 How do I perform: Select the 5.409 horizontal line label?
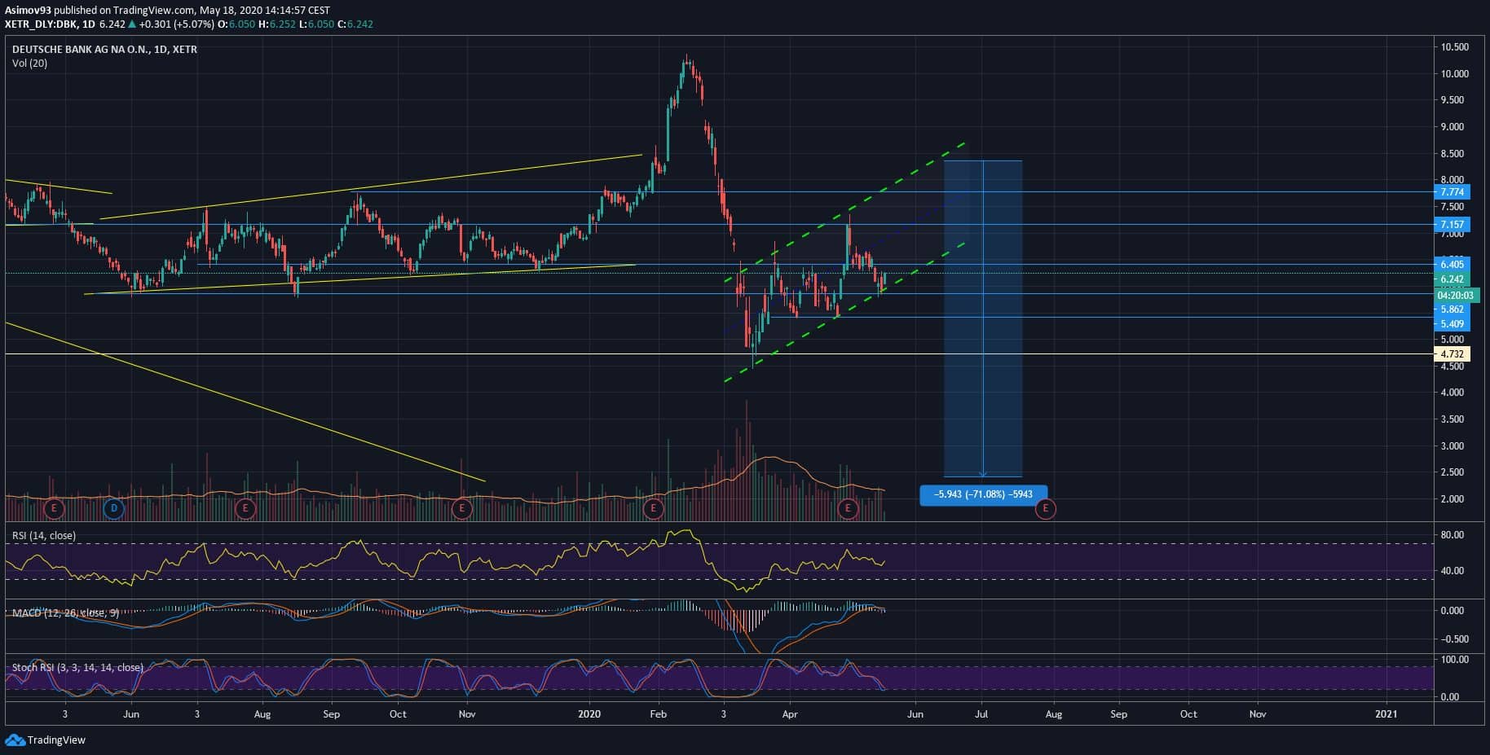tap(1452, 324)
